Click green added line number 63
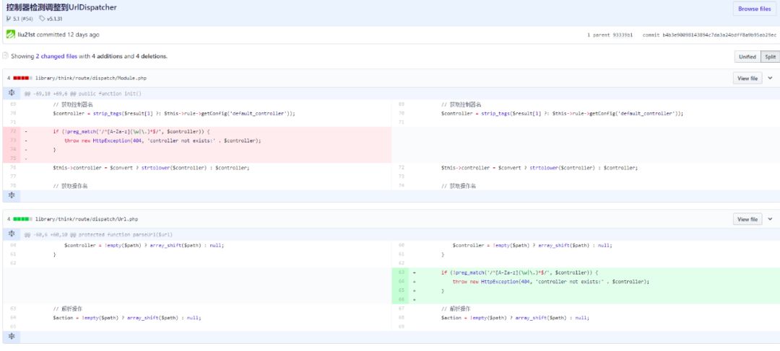 coord(402,272)
